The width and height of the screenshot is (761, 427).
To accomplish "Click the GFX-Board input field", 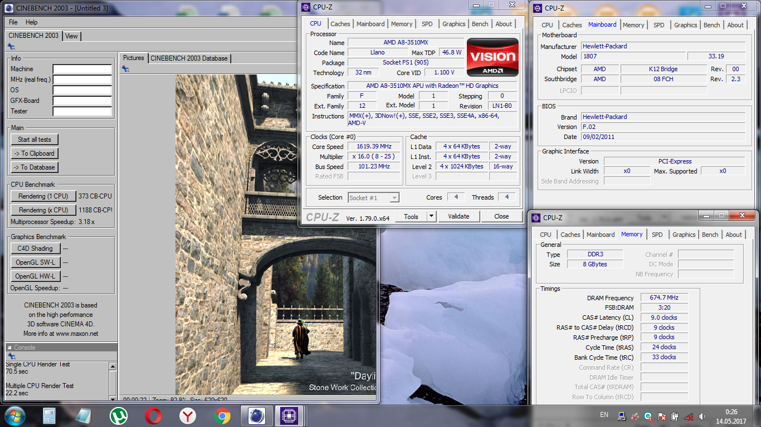I will point(82,101).
